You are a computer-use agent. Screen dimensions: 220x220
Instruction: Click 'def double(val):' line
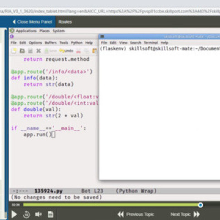click(x=36, y=109)
